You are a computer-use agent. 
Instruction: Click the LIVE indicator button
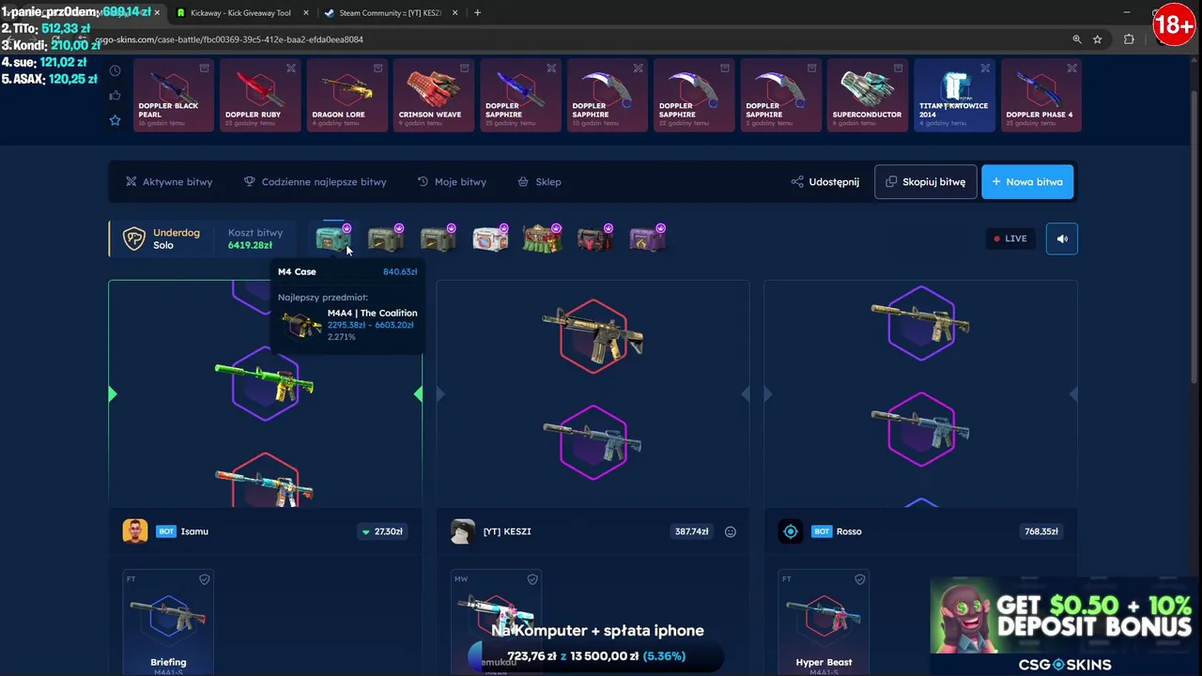(x=1010, y=238)
